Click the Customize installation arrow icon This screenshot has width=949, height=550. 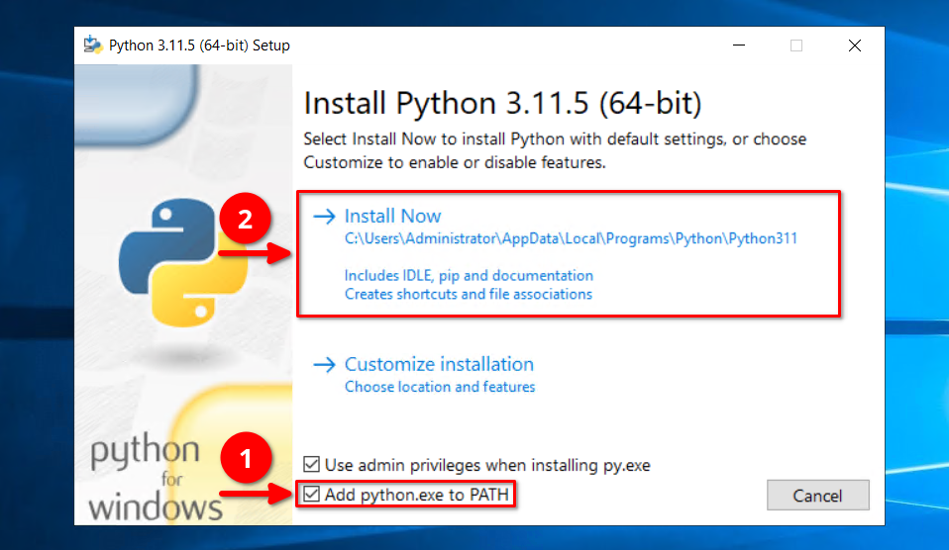click(x=324, y=364)
